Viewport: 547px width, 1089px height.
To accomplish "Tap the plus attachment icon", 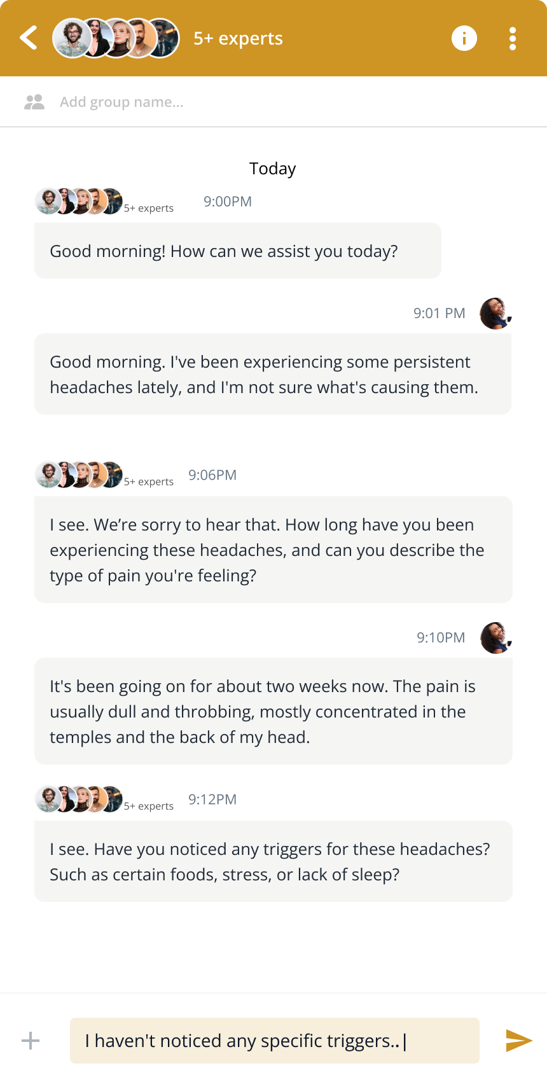I will 31,1041.
